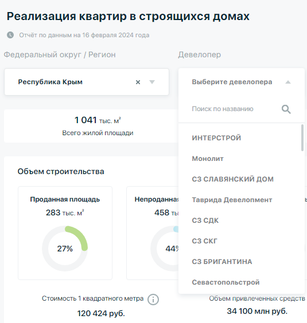Click the developer list scrollbar thumb
This screenshot has height=323, width=307.
302,137
